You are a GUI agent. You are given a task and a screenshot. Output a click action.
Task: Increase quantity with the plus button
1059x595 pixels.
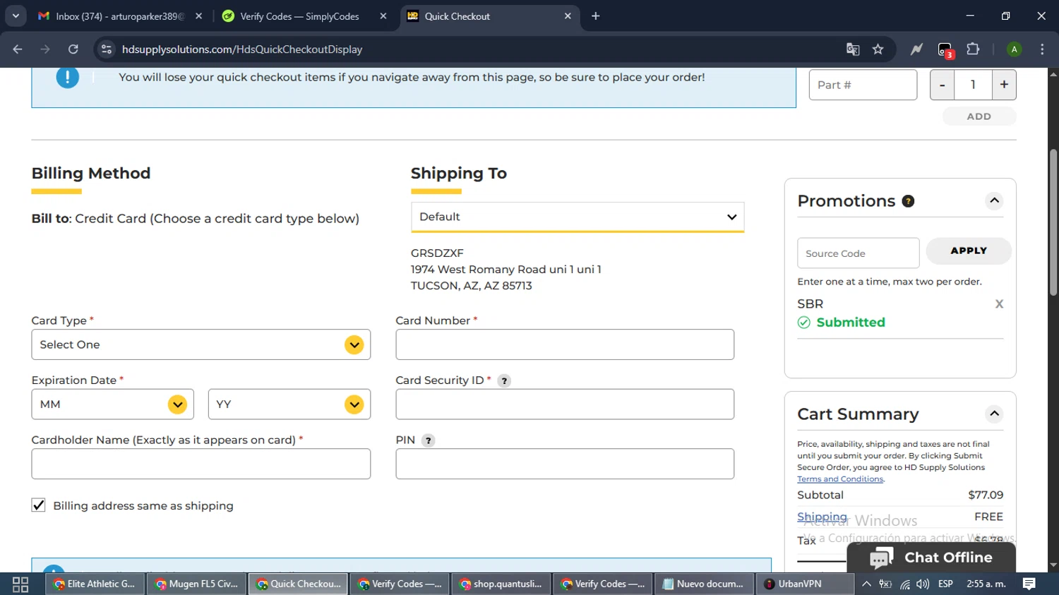[x=1004, y=85]
